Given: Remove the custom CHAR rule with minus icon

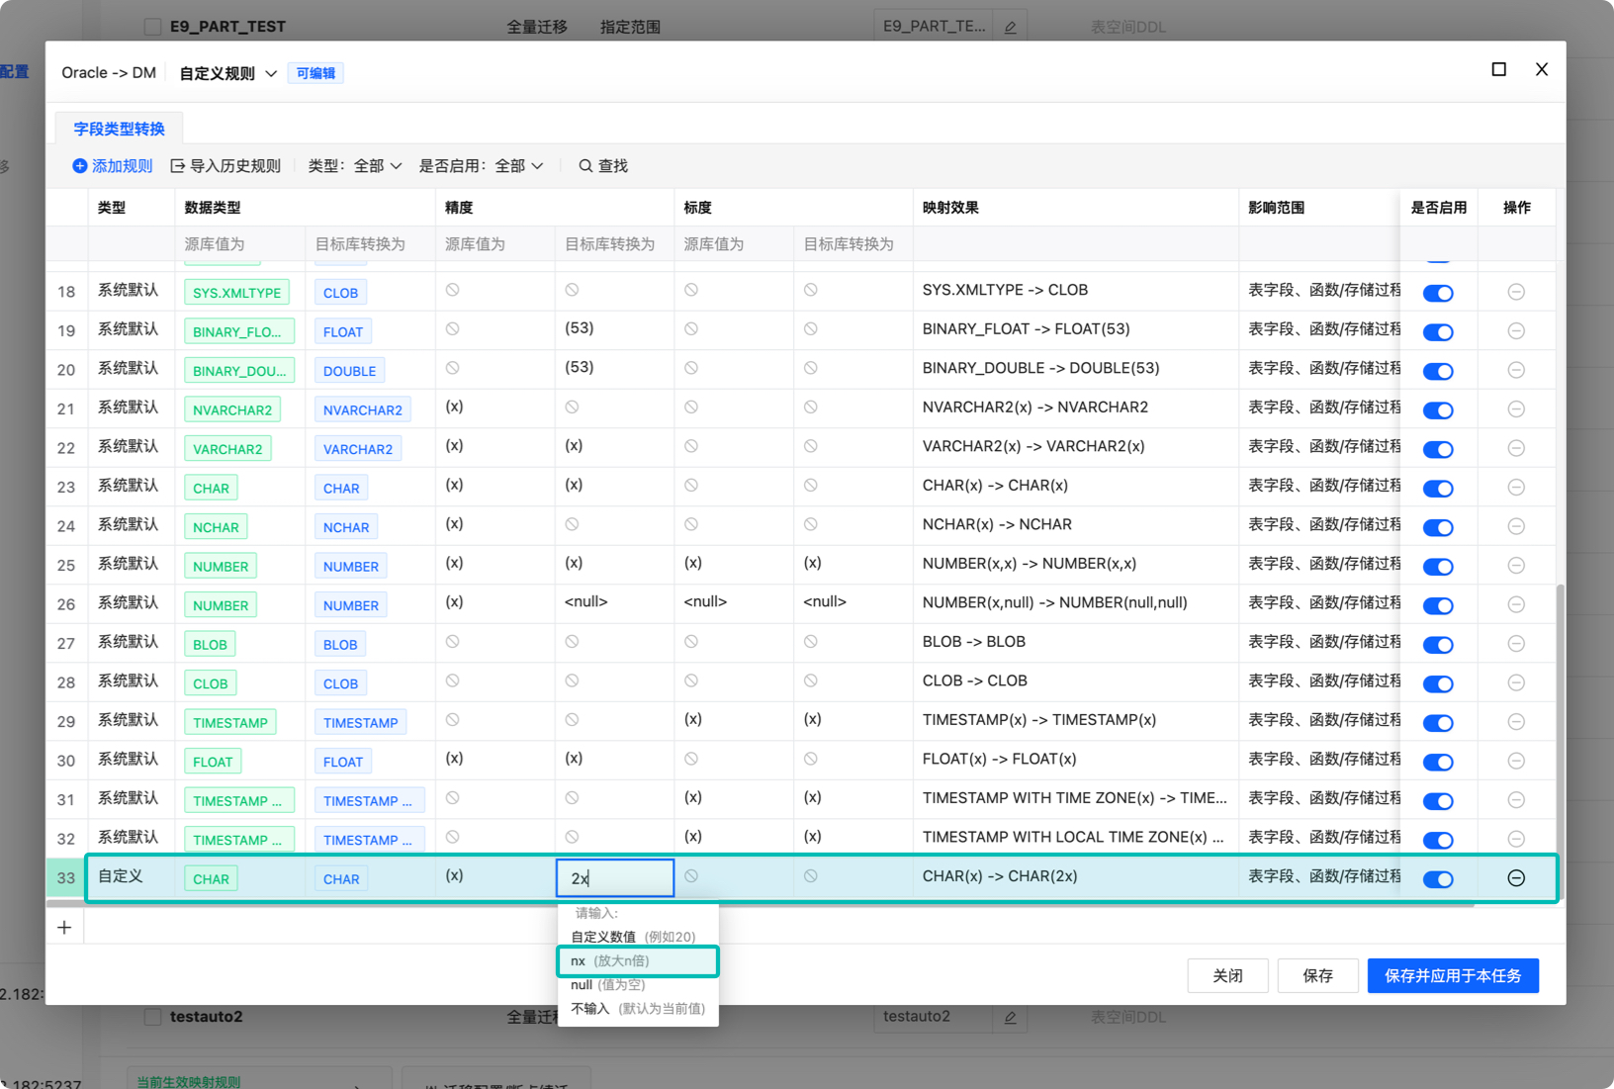Looking at the screenshot, I should click(1516, 878).
